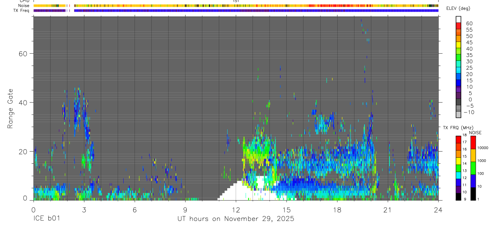
Task: Click the 'TX Freq' row label at top left
Action: click(x=21, y=10)
